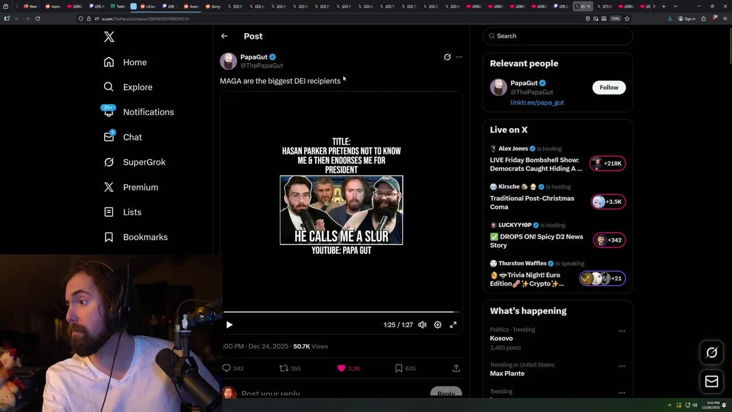The height and width of the screenshot is (412, 732).
Task: Open Bookmarks in the left sidebar
Action: 136,237
